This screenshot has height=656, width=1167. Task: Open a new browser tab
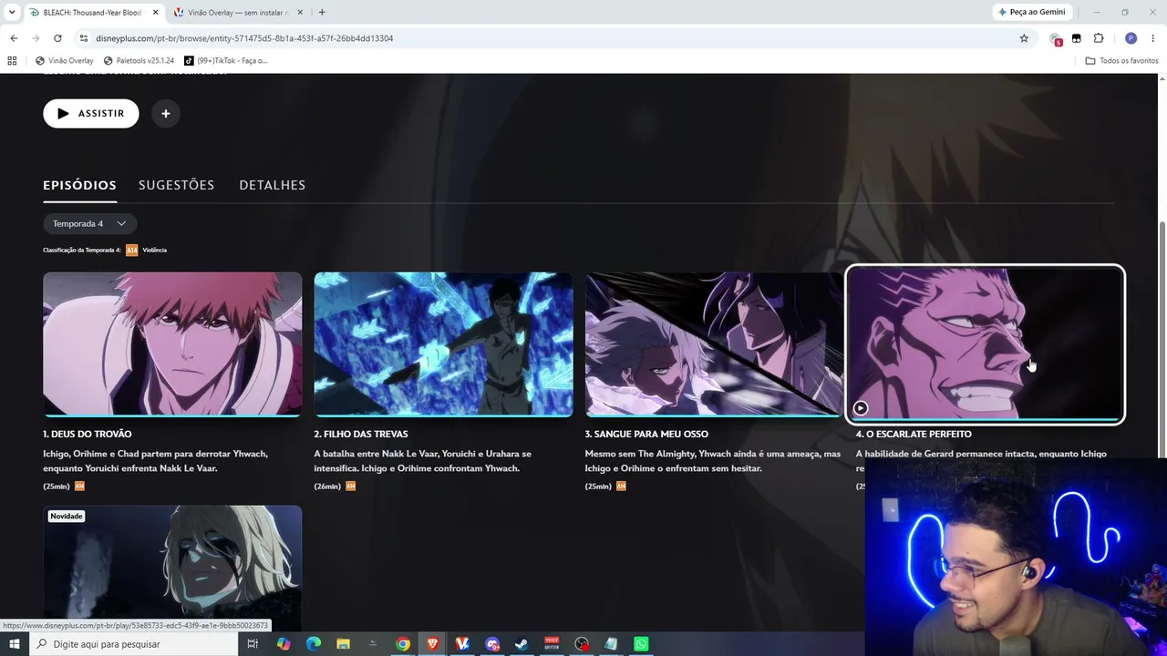pyautogui.click(x=322, y=13)
